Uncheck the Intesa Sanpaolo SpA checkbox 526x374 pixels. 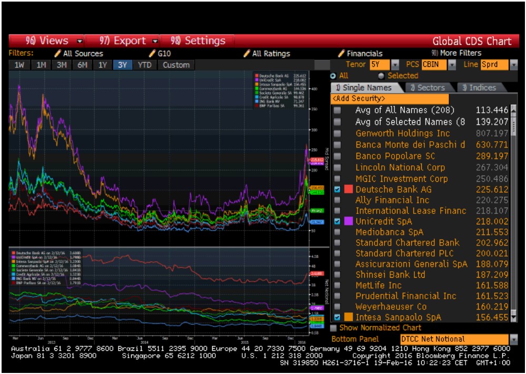point(337,317)
